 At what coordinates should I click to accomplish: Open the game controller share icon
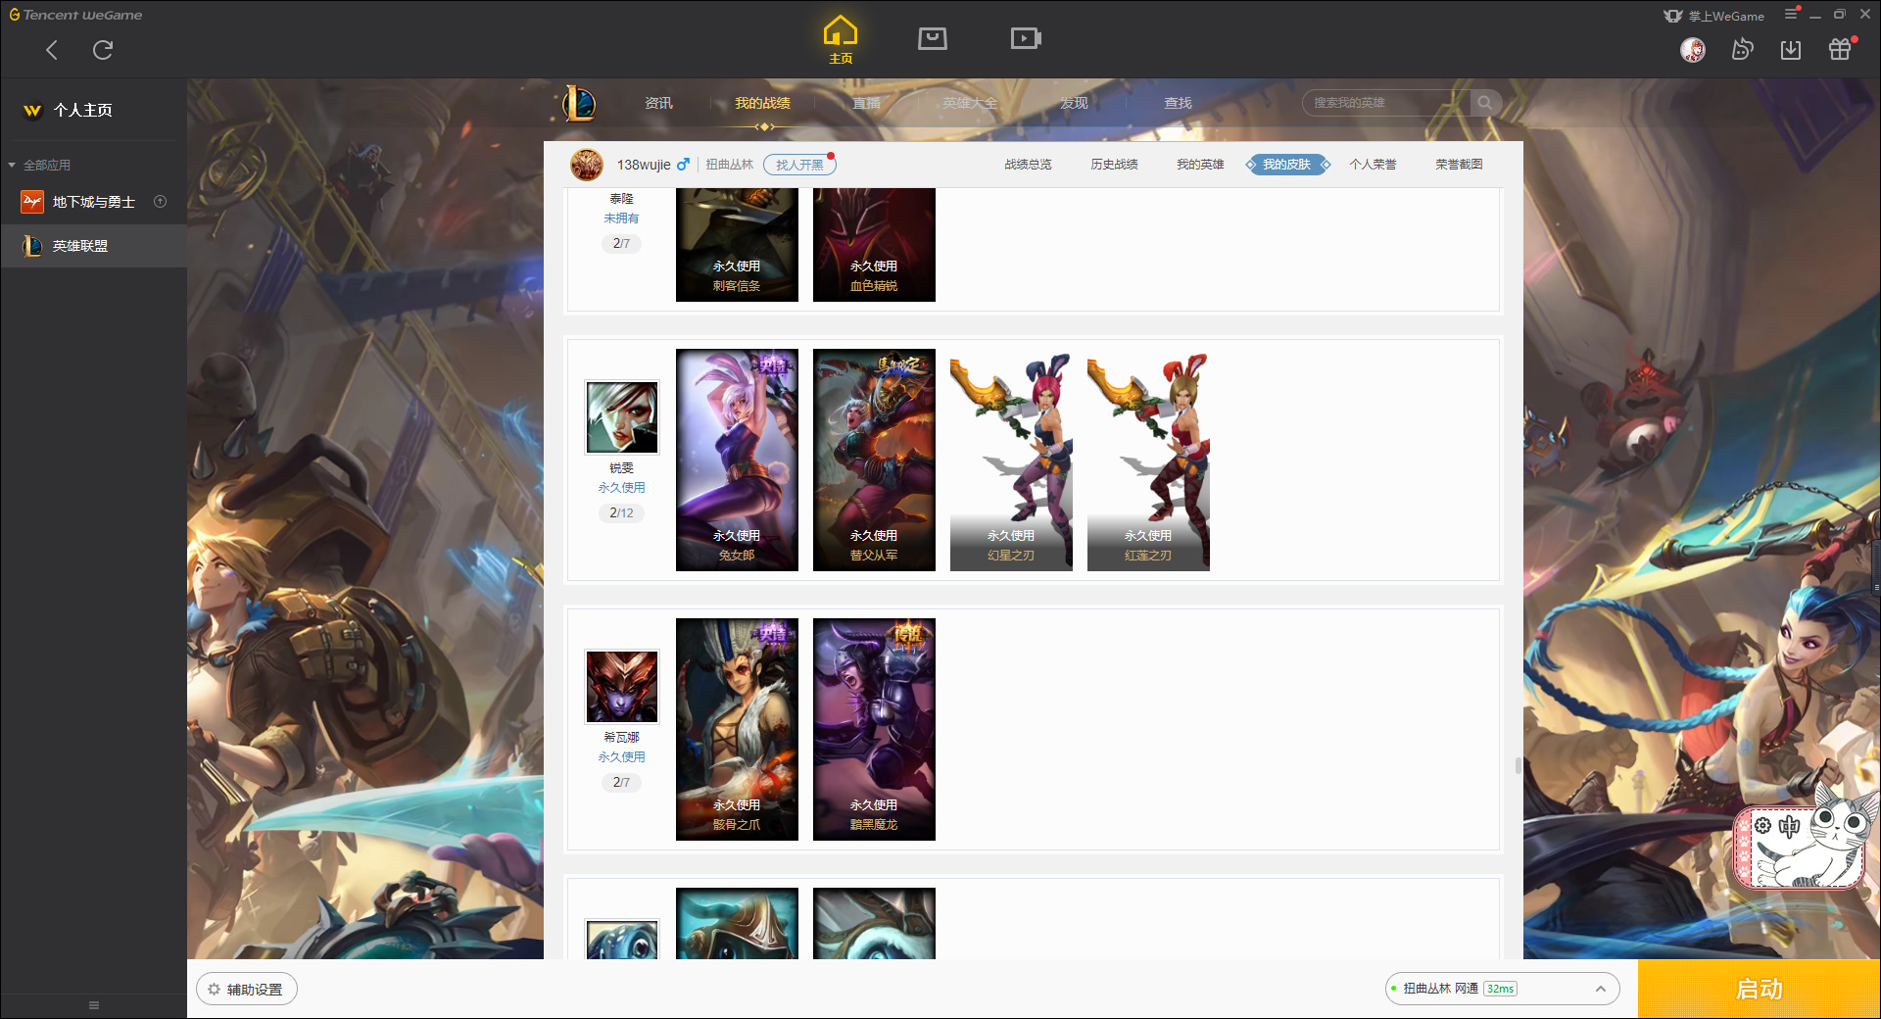(1742, 49)
